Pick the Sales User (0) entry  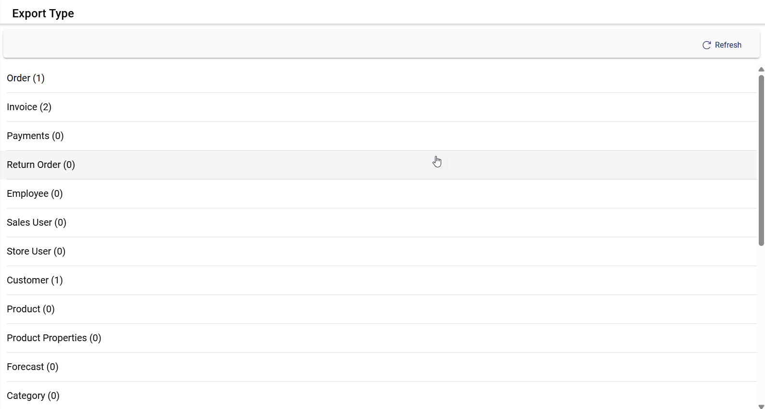click(37, 222)
